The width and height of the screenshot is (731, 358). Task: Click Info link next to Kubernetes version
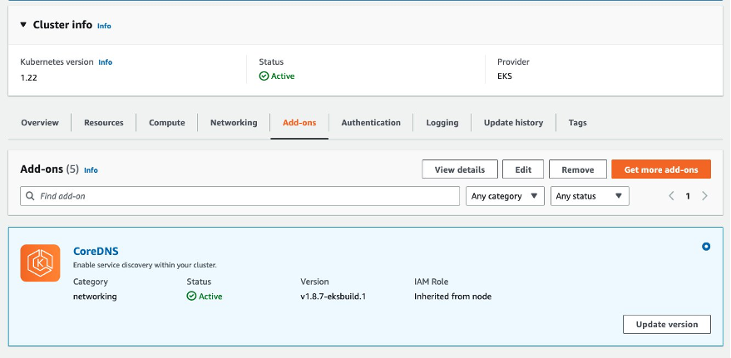pos(105,62)
